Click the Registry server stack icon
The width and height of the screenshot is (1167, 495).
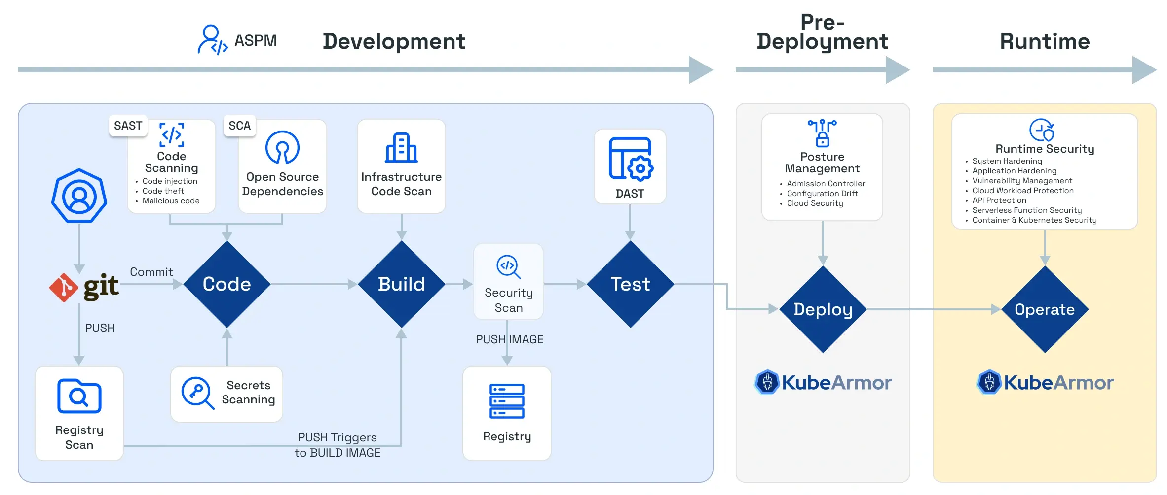click(x=507, y=401)
